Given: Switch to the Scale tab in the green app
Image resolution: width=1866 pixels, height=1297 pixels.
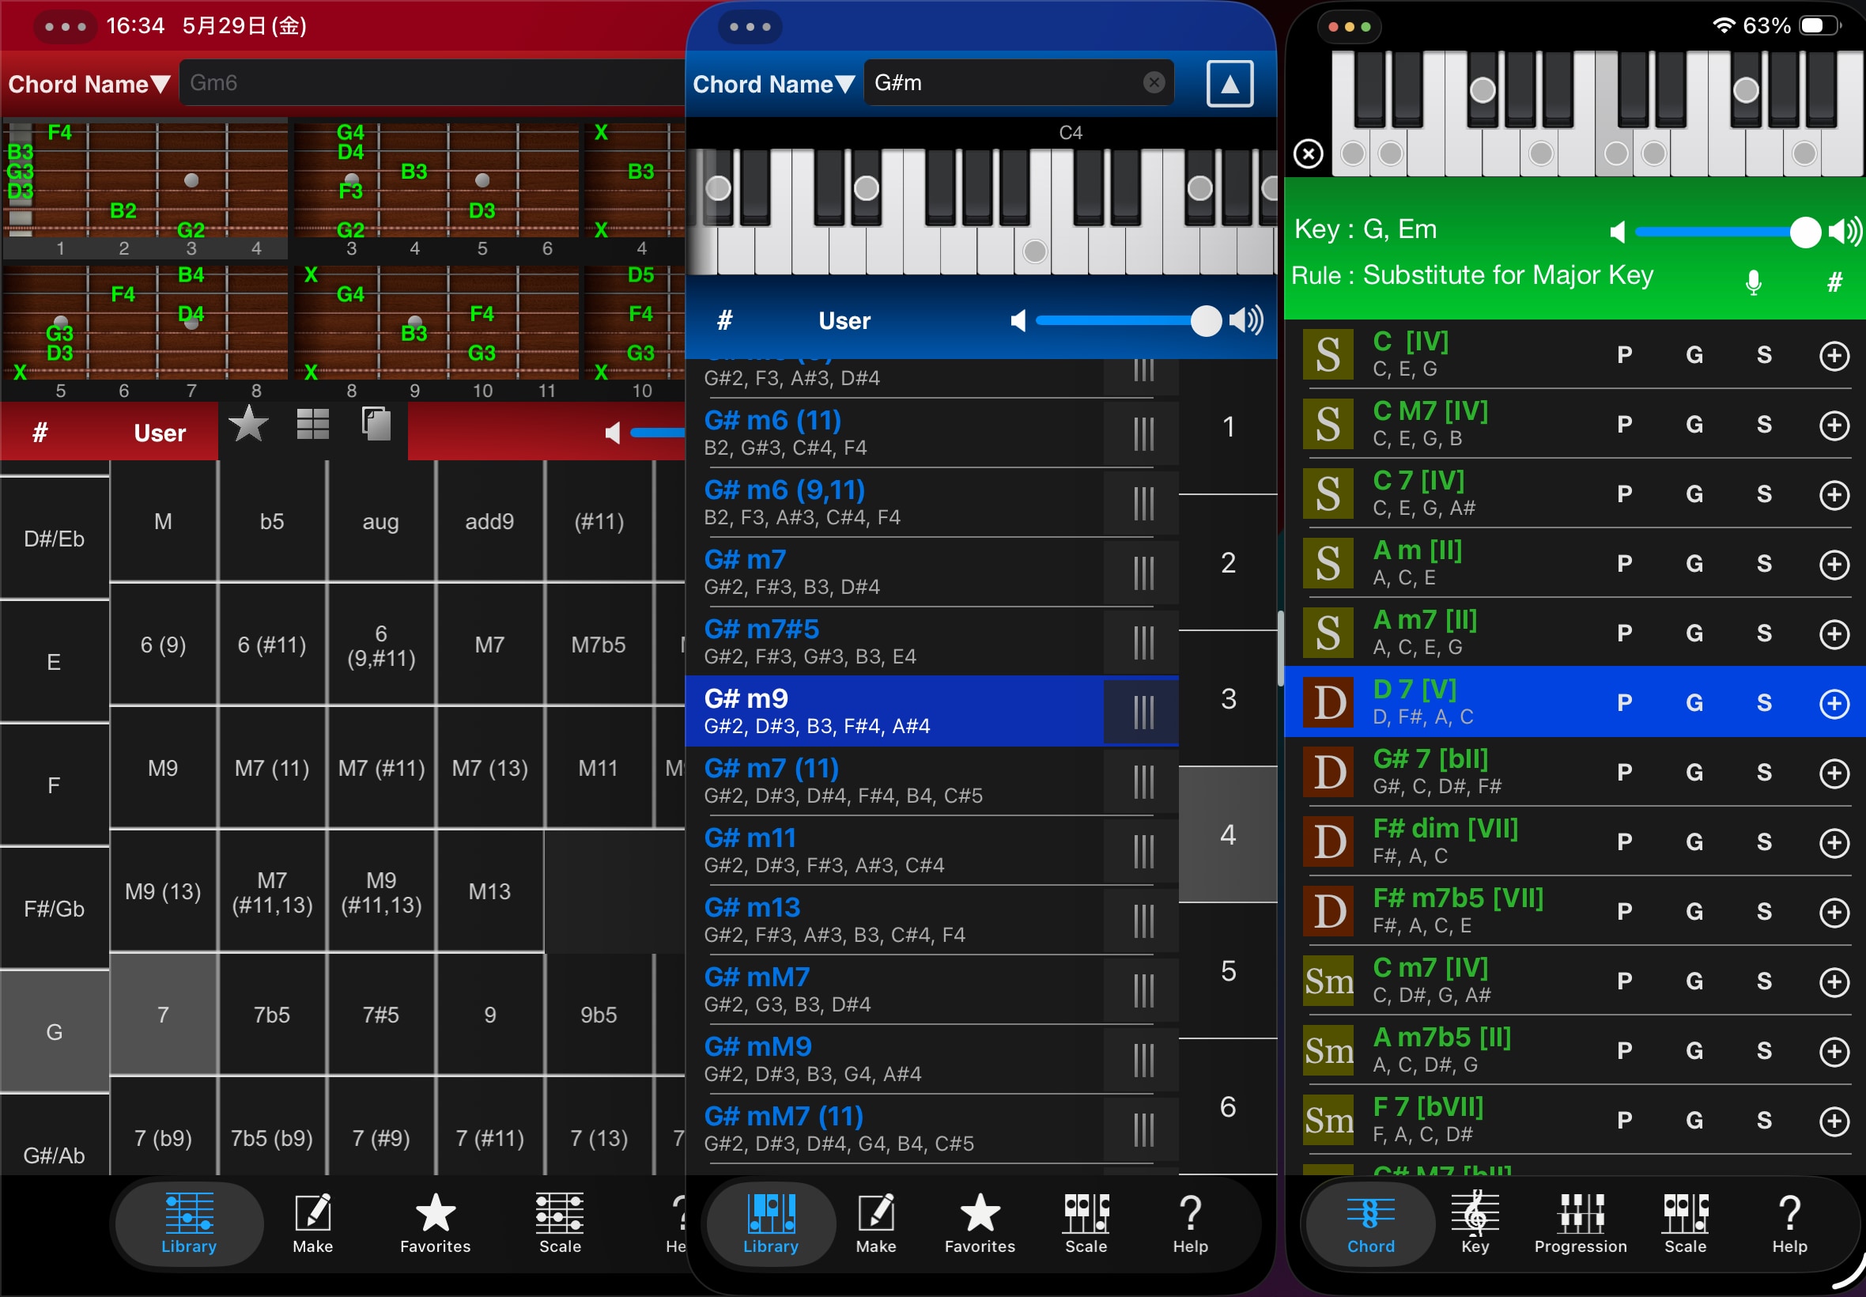Looking at the screenshot, I should pos(1685,1223).
